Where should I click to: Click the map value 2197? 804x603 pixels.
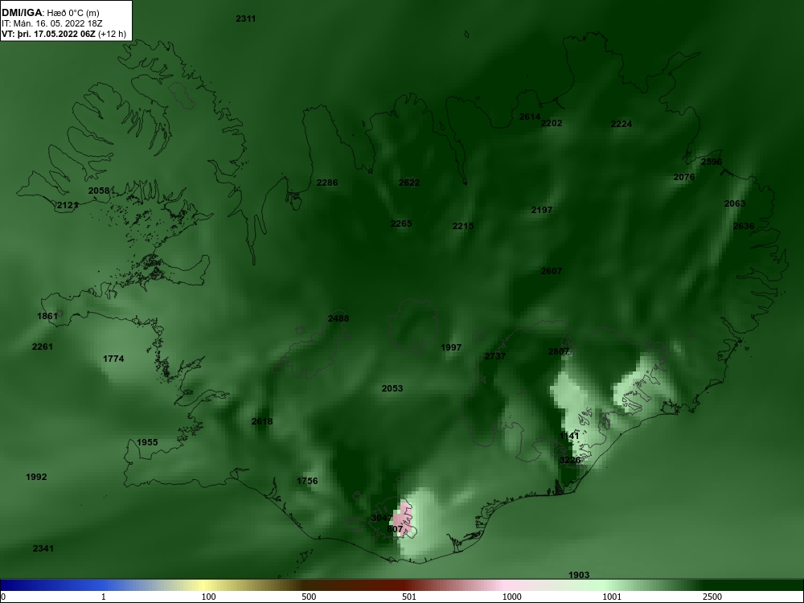point(541,210)
